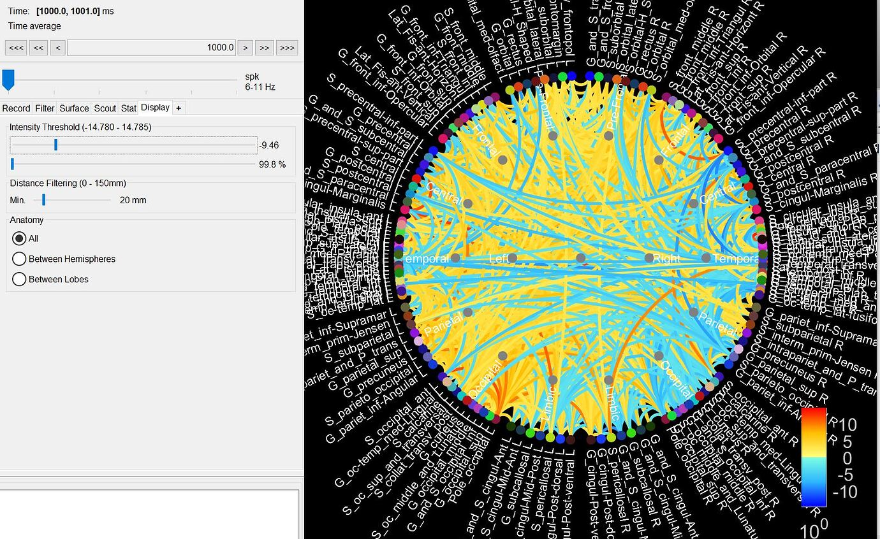The width and height of the screenshot is (880, 539).
Task: Jump back with the <<< time button
Action: (17, 48)
